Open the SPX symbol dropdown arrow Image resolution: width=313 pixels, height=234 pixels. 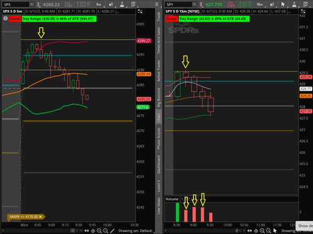pyautogui.click(x=32, y=4)
